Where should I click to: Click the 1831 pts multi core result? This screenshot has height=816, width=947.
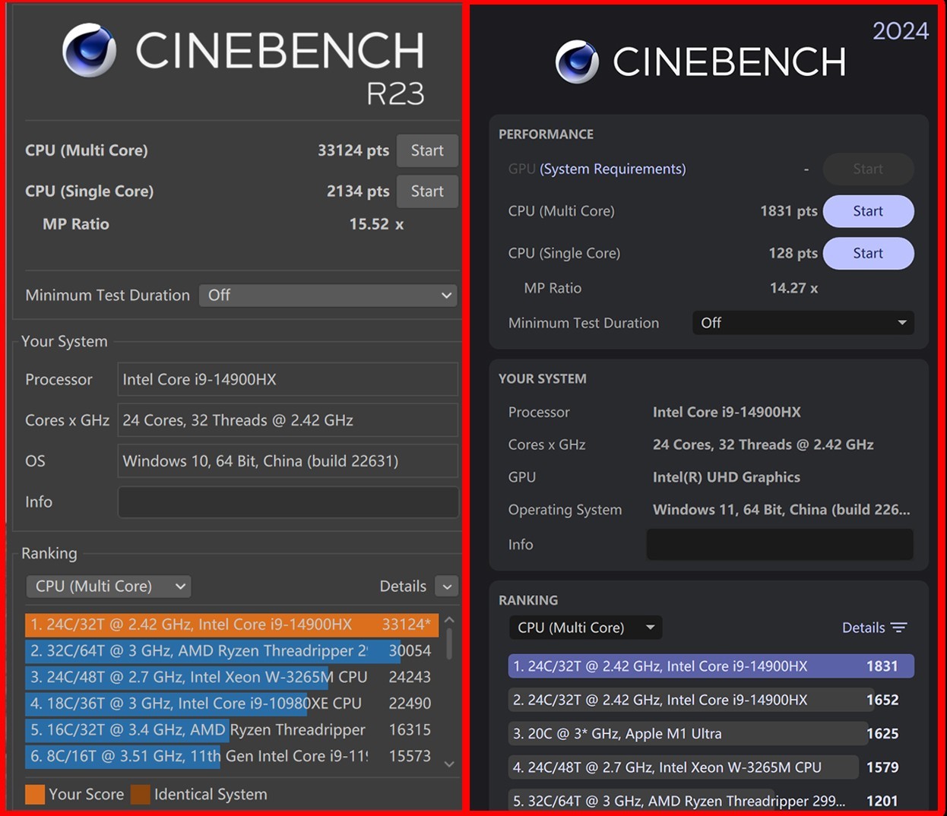pyautogui.click(x=789, y=211)
